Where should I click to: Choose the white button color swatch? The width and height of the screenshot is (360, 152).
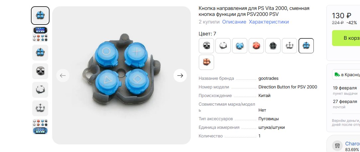pyautogui.click(x=223, y=46)
